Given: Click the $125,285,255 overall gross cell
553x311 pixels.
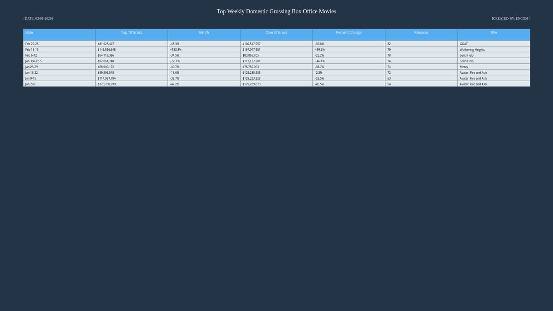Looking at the screenshot, I should (276, 72).
